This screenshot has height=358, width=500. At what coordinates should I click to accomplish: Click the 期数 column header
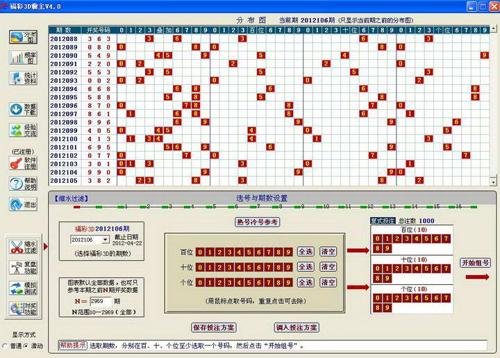(x=63, y=30)
